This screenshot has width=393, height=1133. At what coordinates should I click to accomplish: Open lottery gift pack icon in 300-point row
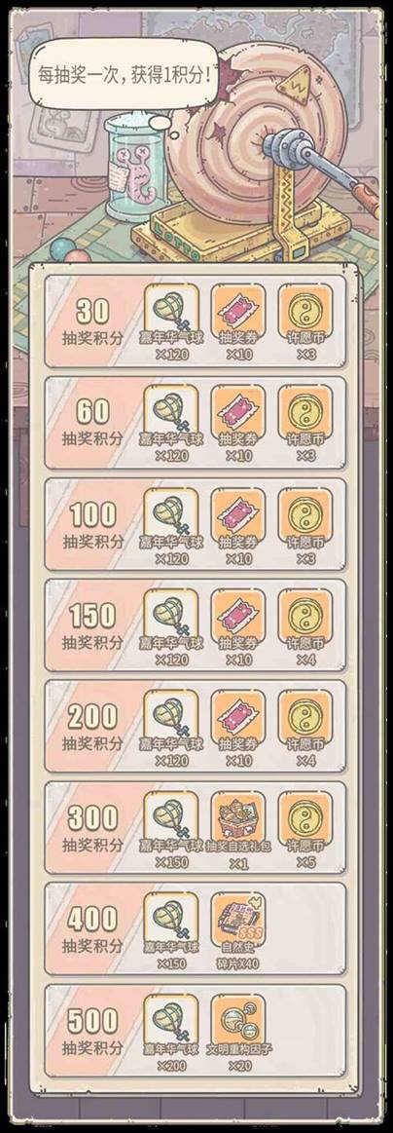(x=238, y=818)
